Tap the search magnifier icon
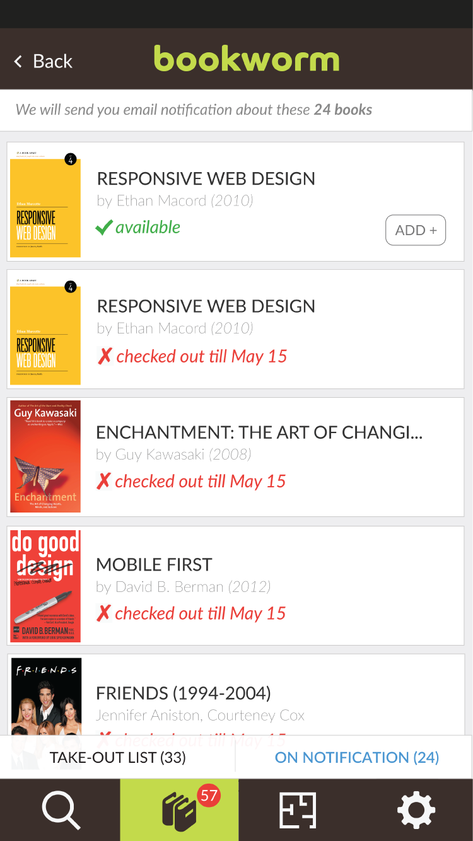Image resolution: width=473 pixels, height=841 pixels. tap(61, 810)
